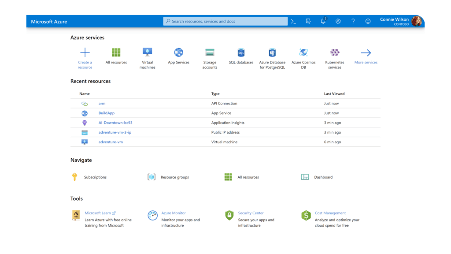Click the Application Insights type cell

tap(228, 123)
